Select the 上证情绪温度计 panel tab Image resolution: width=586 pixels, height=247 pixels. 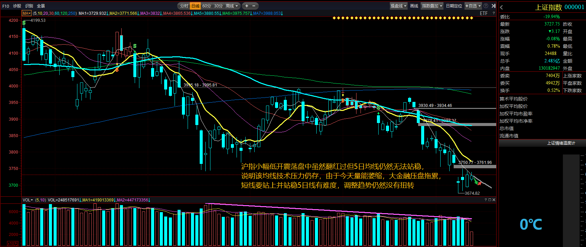point(561,143)
